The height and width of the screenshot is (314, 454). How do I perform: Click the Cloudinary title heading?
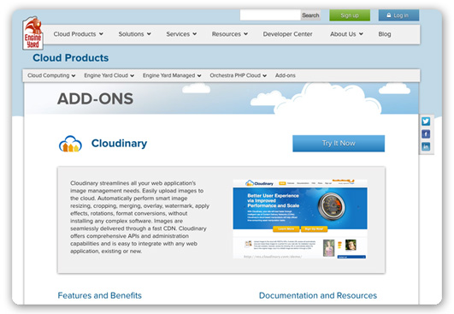click(x=120, y=143)
